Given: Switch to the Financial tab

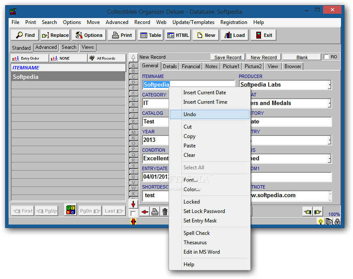Looking at the screenshot, I should 191,66.
